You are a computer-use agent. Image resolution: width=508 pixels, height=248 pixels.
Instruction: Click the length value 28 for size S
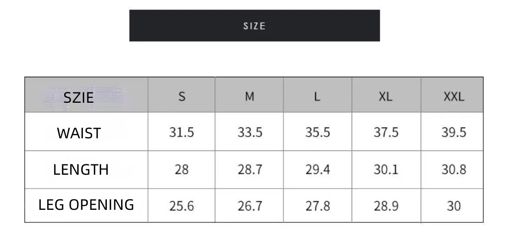[x=181, y=170]
